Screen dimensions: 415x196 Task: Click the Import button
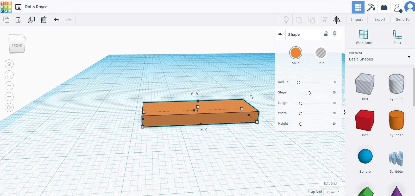point(357,20)
